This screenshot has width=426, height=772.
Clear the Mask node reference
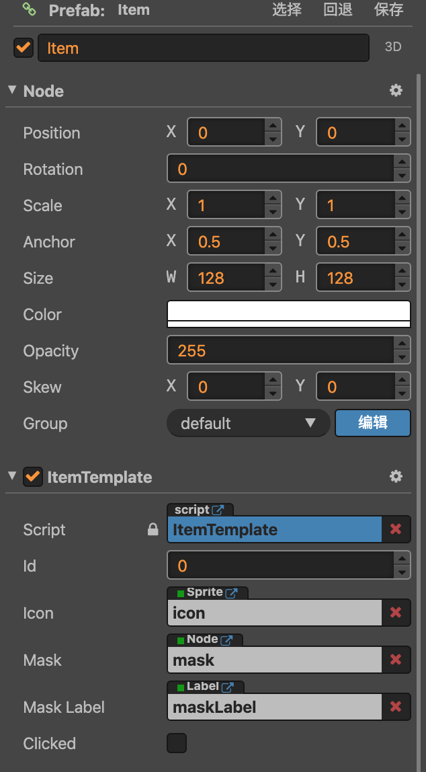[396, 660]
